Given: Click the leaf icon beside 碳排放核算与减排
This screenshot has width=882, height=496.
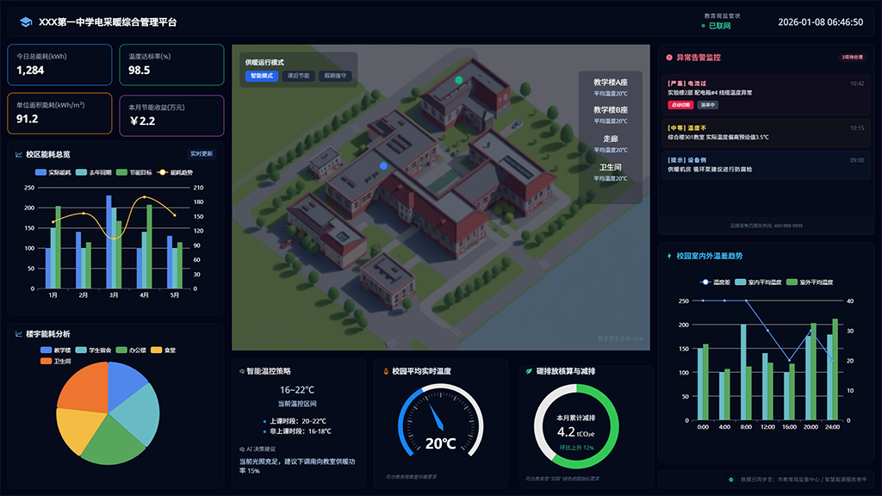Looking at the screenshot, I should coord(528,371).
